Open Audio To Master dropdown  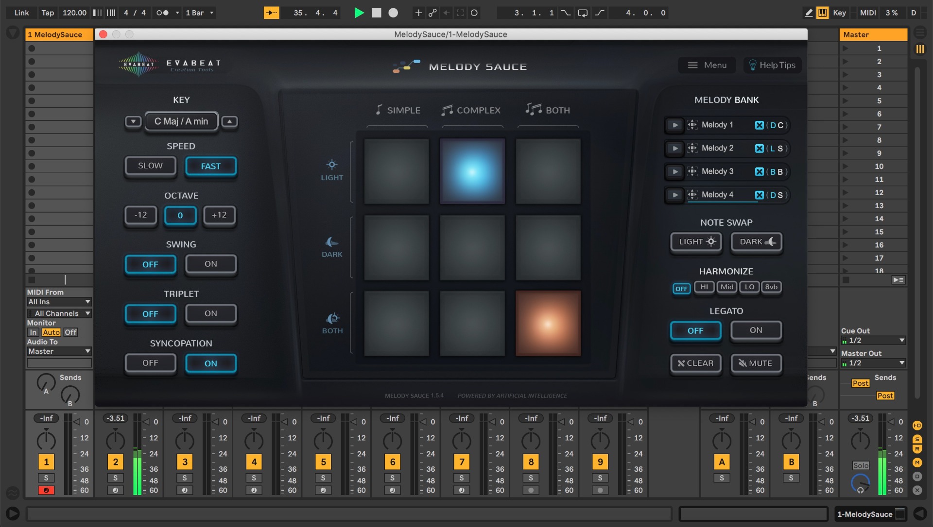pyautogui.click(x=59, y=351)
